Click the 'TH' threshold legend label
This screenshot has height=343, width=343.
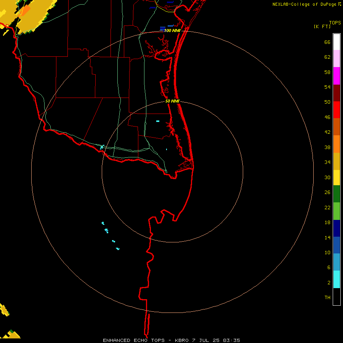coord(327,298)
